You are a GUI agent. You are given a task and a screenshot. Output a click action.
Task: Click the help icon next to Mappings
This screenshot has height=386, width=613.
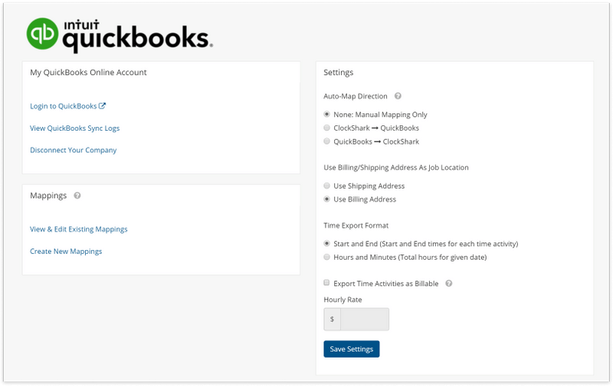(77, 196)
